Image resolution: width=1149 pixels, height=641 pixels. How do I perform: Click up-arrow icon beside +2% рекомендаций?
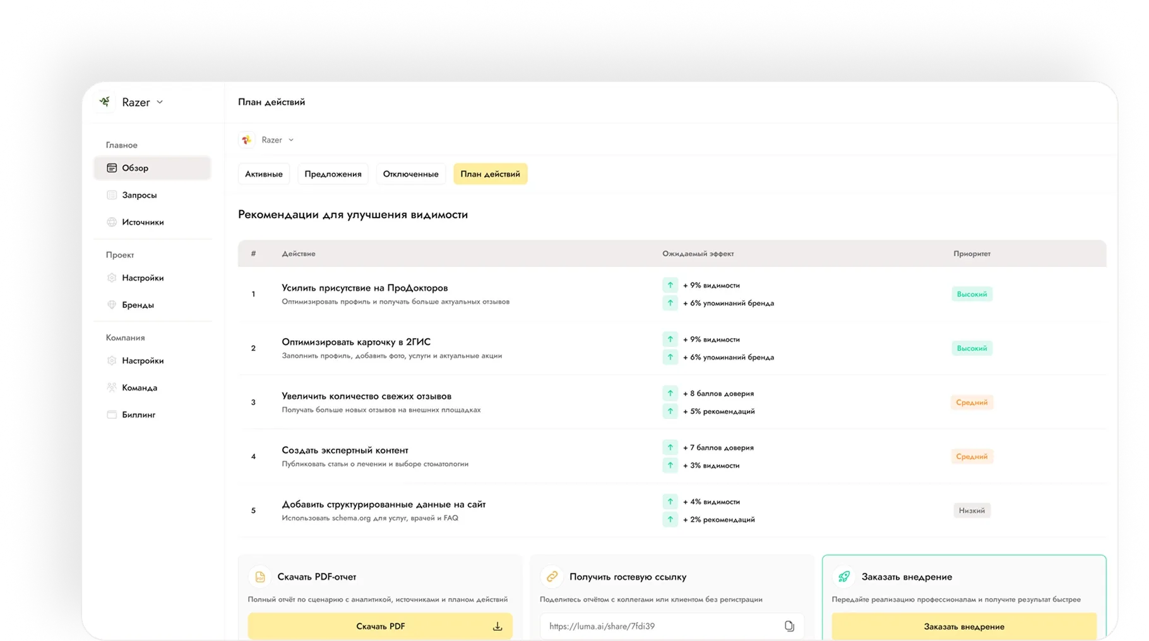670,520
